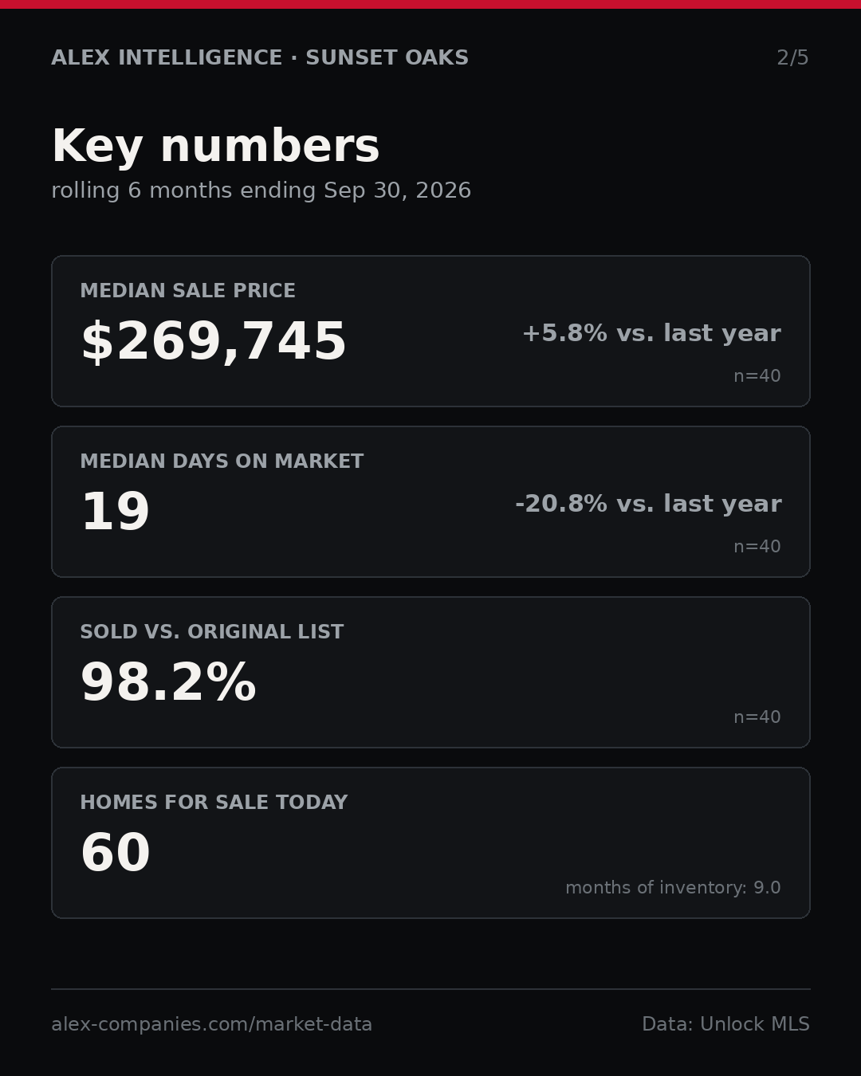
Task: Click the rolling 6 months subtitle
Action: (261, 190)
